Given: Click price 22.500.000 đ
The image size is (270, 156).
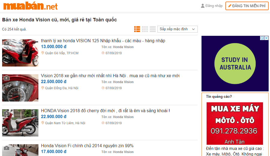Looking at the screenshot, I should [x=54, y=82].
